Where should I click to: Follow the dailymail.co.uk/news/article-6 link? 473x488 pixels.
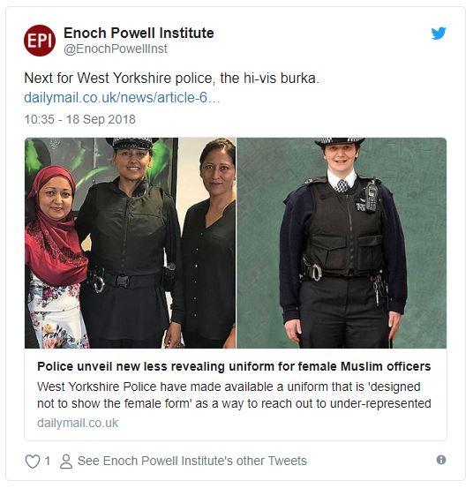tap(122, 97)
